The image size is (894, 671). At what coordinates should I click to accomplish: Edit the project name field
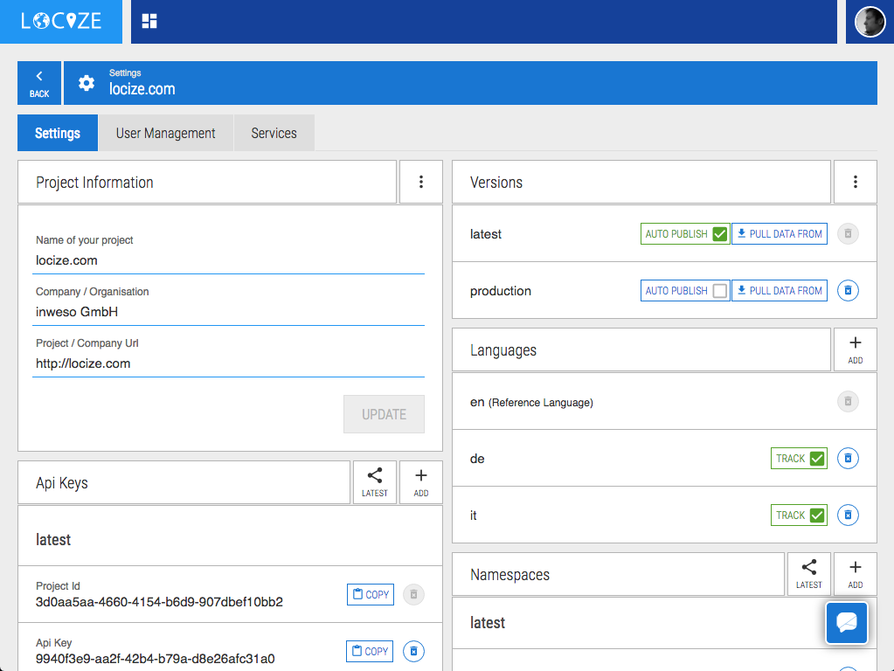coord(229,260)
